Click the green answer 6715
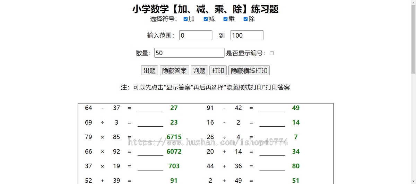Image resolution: width=416 pixels, height=184 pixels. click(x=174, y=137)
